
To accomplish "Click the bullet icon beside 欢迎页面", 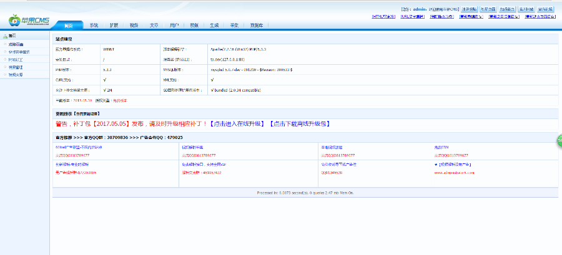I will pos(5,44).
